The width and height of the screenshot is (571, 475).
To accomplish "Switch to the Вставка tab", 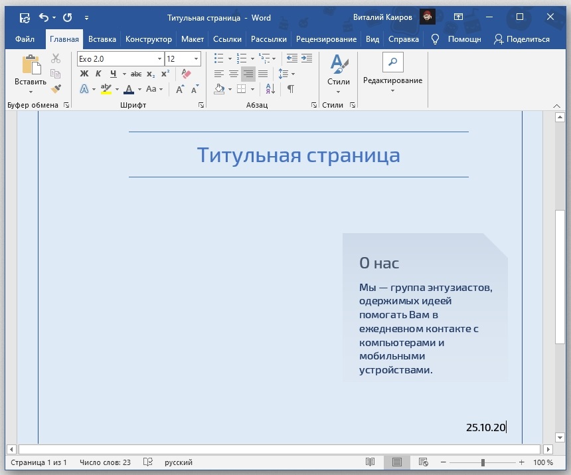I will pyautogui.click(x=102, y=39).
